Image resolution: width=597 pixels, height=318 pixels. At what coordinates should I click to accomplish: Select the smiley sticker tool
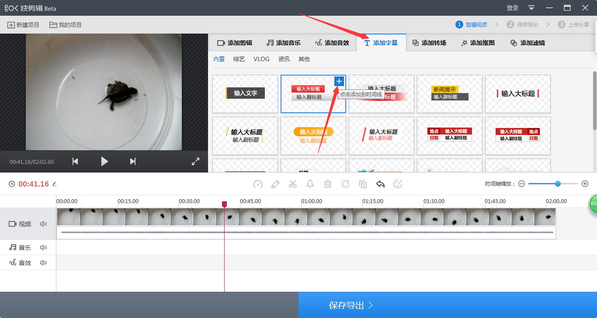point(397,184)
